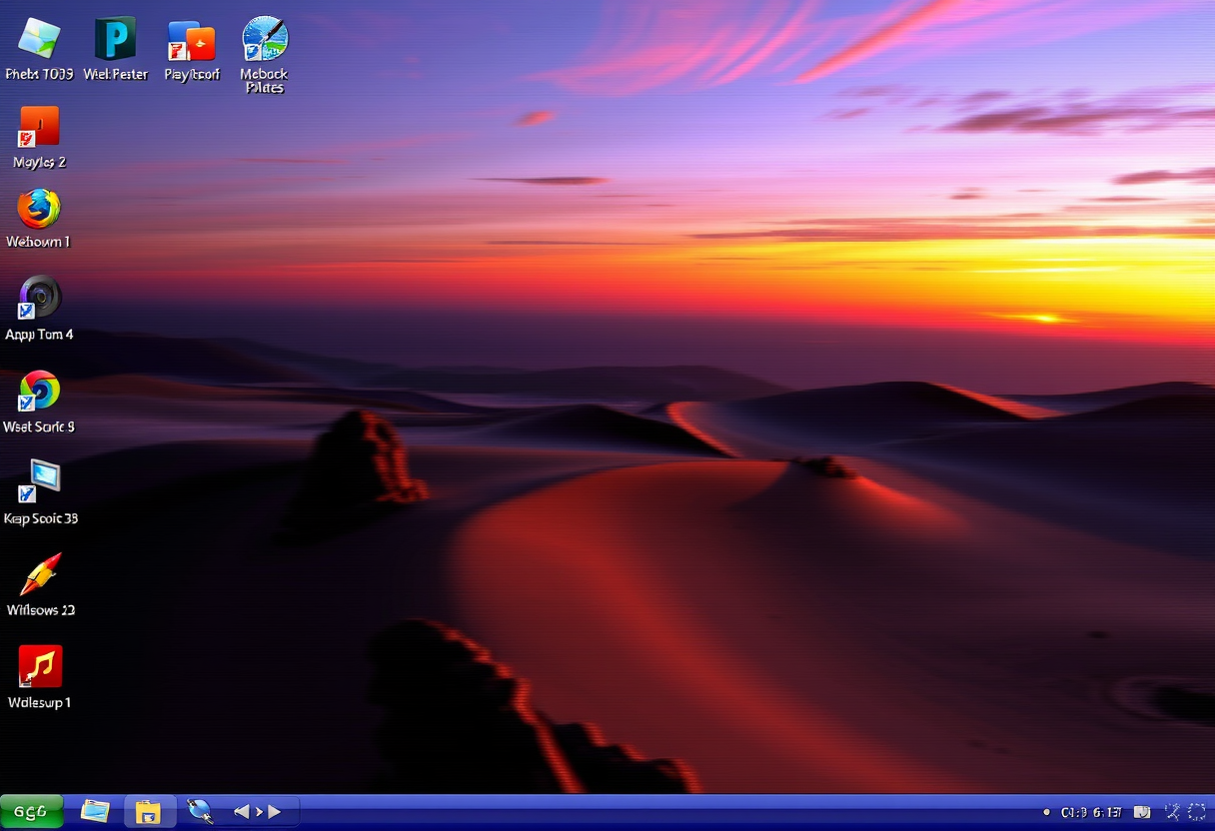Select the red-orange square icon labeled Mayles 2
1215x831 pixels.
tap(39, 127)
